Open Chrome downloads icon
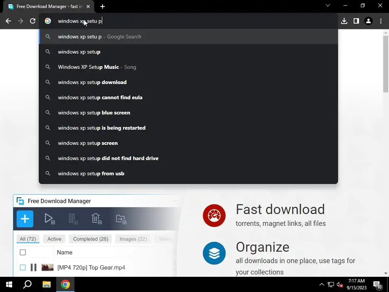 click(x=344, y=21)
